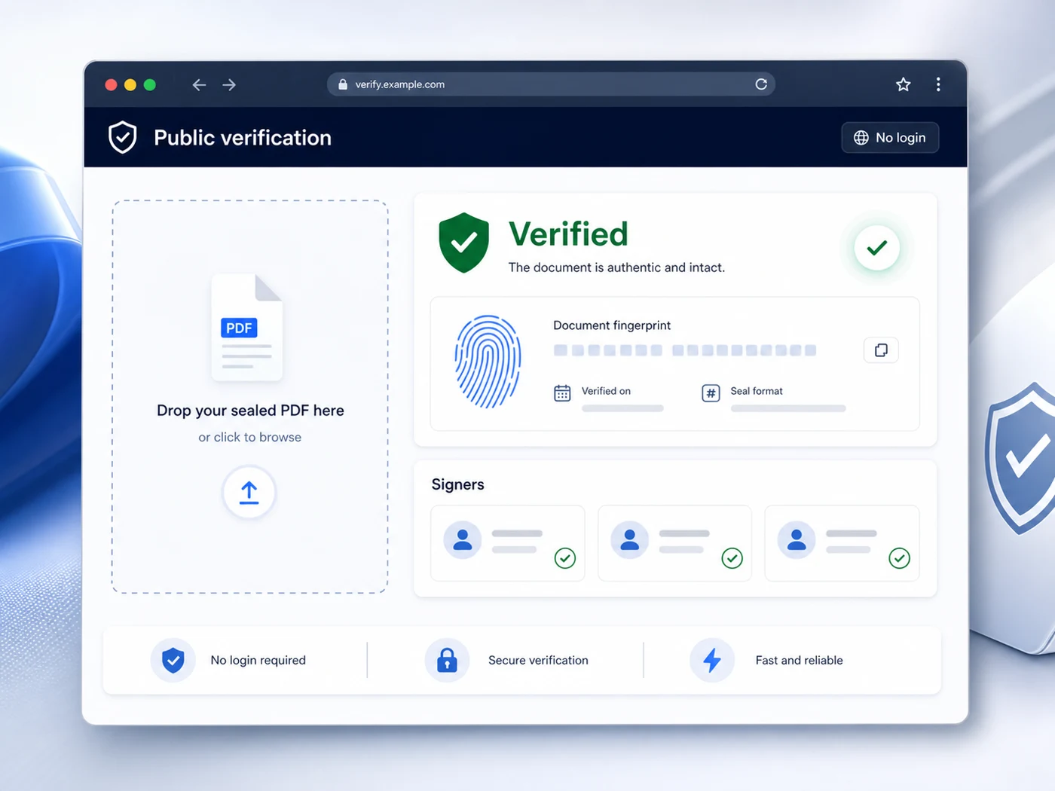Viewport: 1055px width, 791px height.
Task: Click the 'Public verification' page title
Action: click(243, 138)
